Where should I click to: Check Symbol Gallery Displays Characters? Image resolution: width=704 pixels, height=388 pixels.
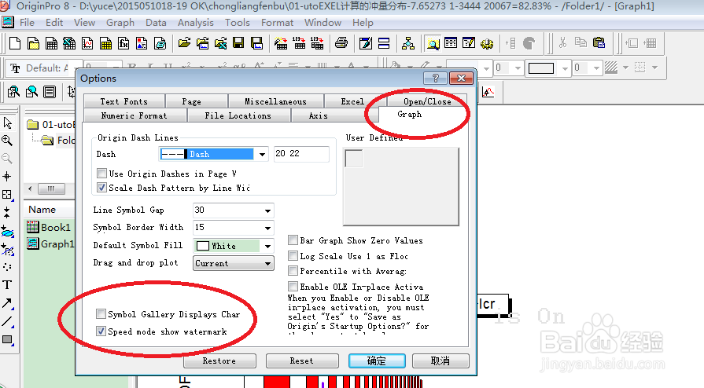(x=101, y=314)
